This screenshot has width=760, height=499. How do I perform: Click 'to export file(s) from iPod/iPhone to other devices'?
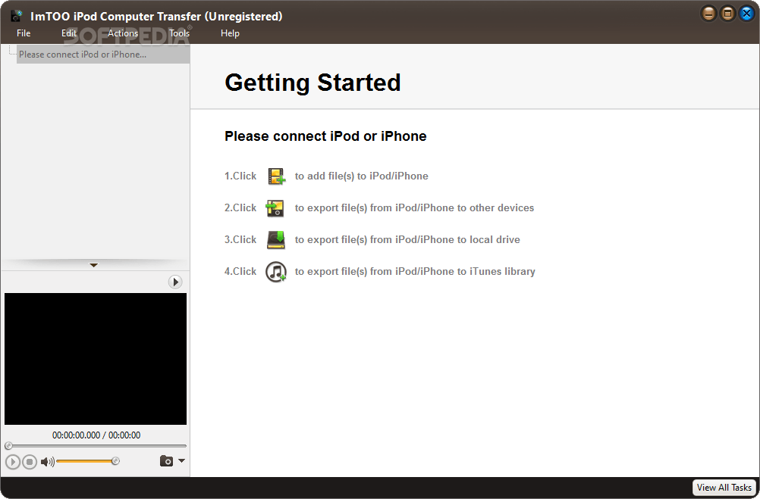coord(414,208)
